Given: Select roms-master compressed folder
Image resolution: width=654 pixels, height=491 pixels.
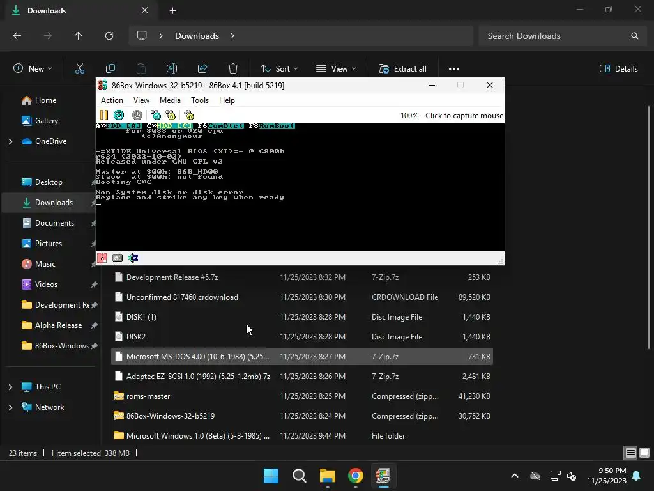Looking at the screenshot, I should click(x=302, y=396).
